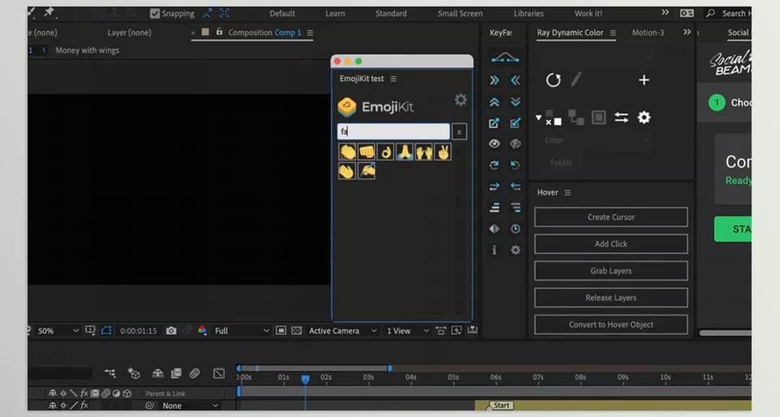780x417 pixels.
Task: Click the KeyFast clock icon
Action: tap(515, 229)
